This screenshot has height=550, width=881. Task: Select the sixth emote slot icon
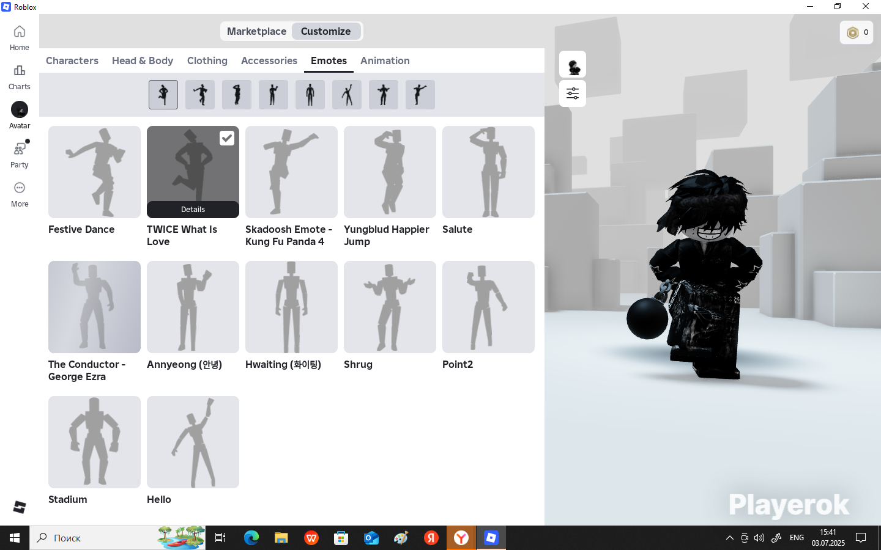coord(347,95)
